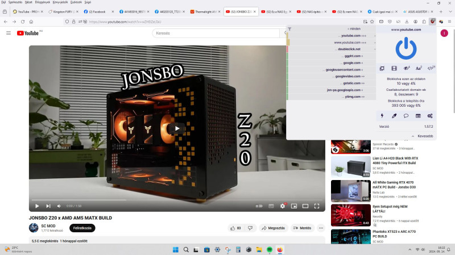Switch to the (2) Facebook tab
This screenshot has height=255, width=455.
(98, 11)
